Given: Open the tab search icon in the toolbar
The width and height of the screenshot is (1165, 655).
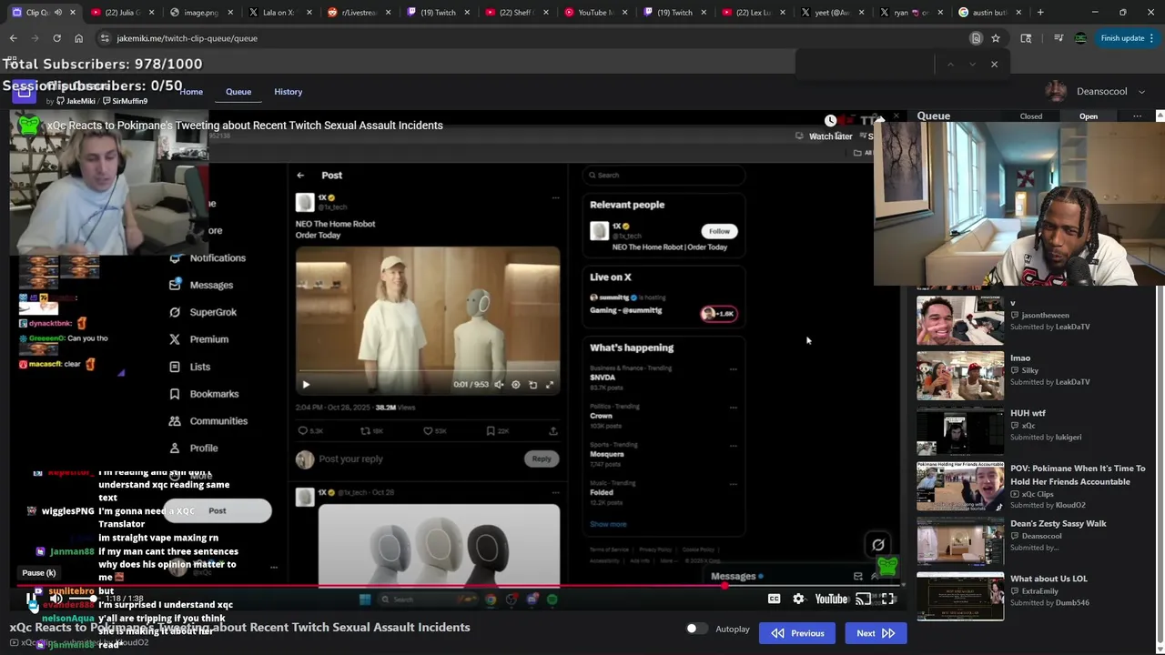Looking at the screenshot, I should click(1026, 38).
